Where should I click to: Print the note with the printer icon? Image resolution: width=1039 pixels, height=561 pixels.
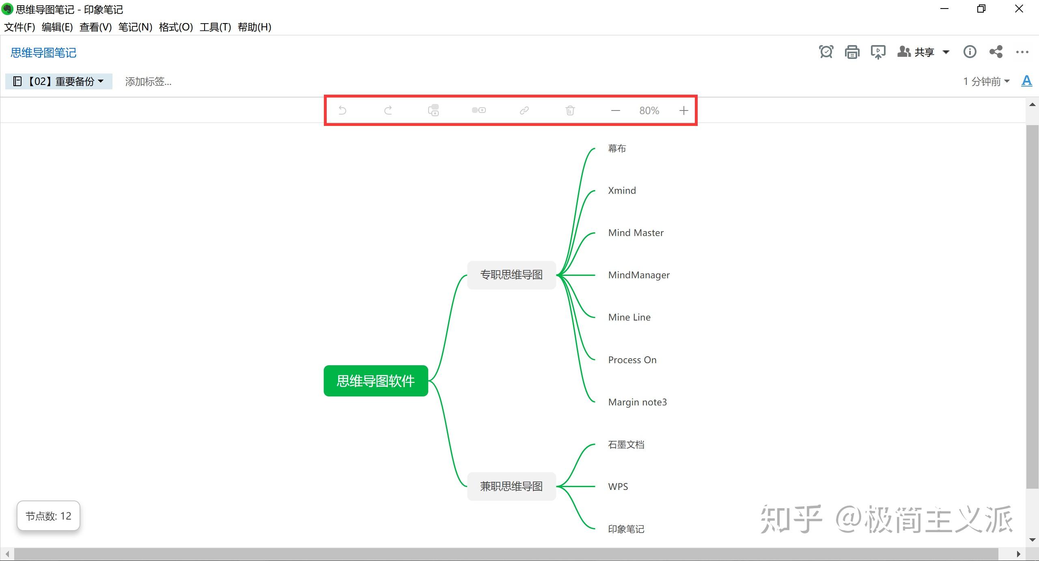tap(852, 52)
